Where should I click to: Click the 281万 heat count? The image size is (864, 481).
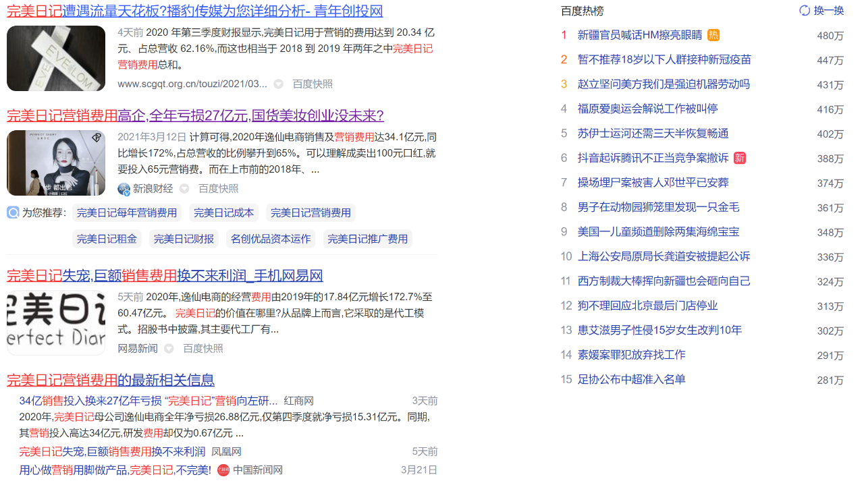(830, 380)
